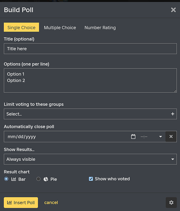
Task: Switch to the Number Rating tab
Action: [x=100, y=27]
